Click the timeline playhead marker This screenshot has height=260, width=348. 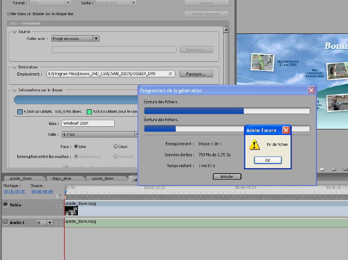66,192
